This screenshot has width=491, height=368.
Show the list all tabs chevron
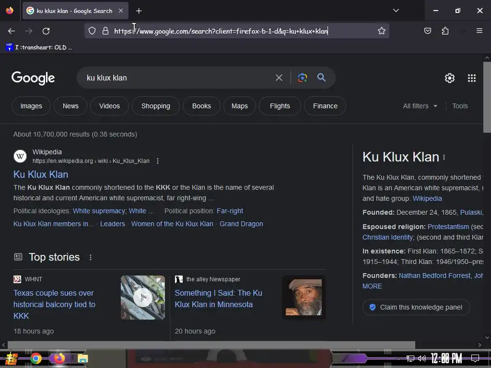pyautogui.click(x=396, y=11)
